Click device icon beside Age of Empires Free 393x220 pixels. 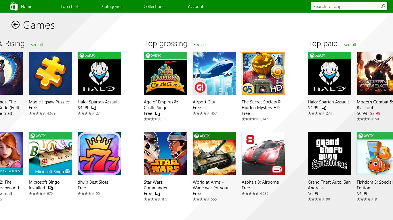[157, 114]
